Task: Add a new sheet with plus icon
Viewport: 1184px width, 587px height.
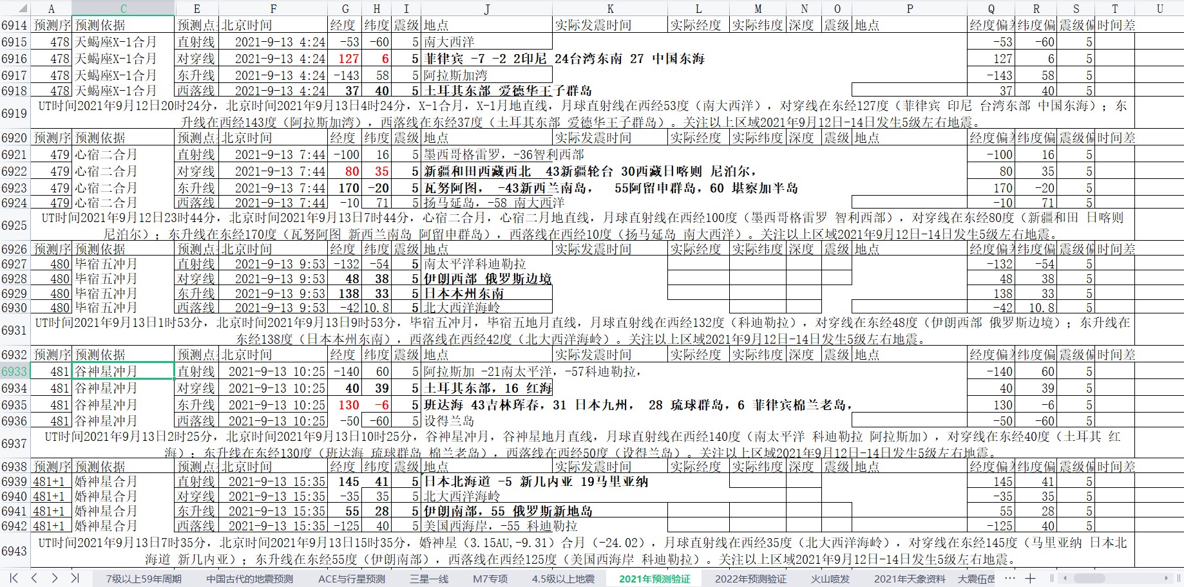Action: (1030, 578)
